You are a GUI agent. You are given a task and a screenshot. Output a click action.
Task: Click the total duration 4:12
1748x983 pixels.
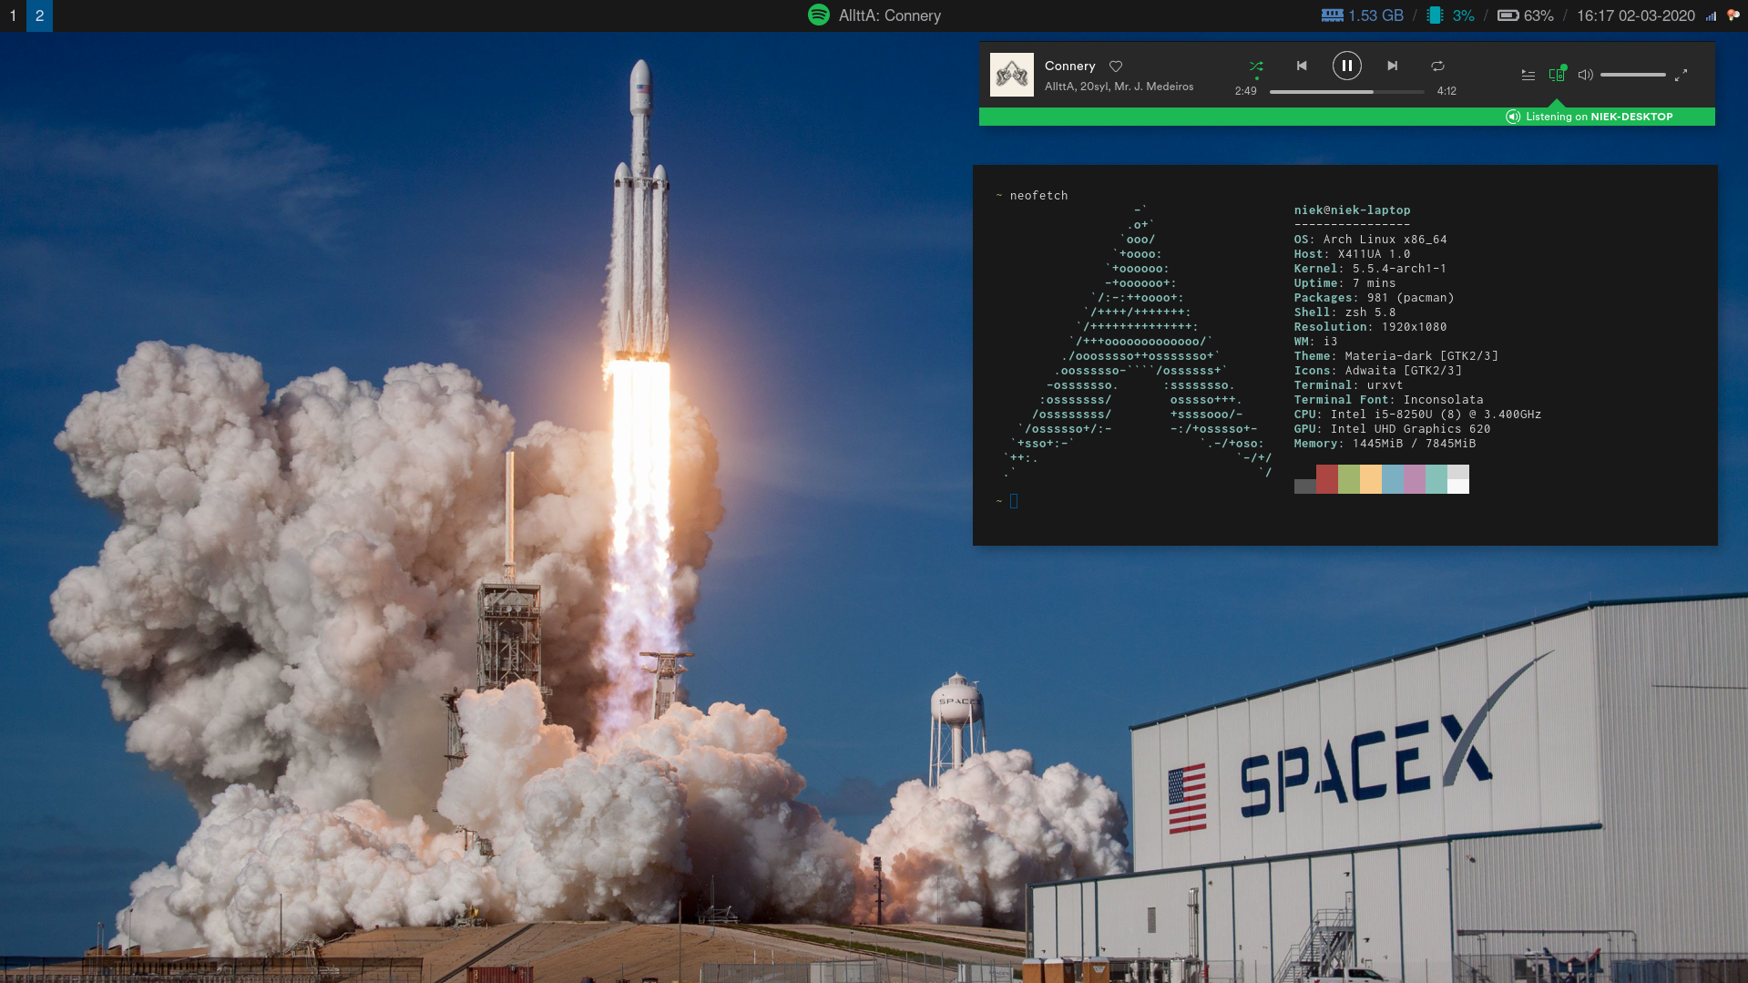click(1446, 91)
